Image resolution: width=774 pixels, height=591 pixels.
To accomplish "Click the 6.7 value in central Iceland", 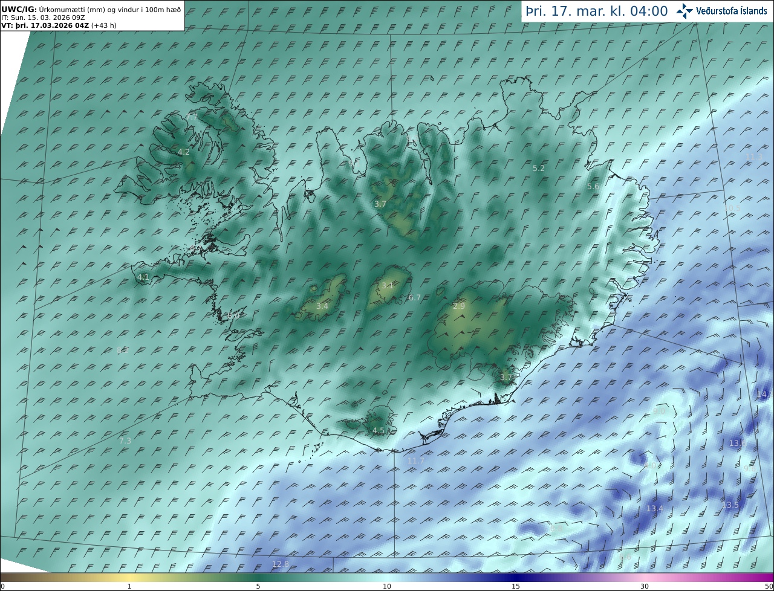I will tap(415, 297).
